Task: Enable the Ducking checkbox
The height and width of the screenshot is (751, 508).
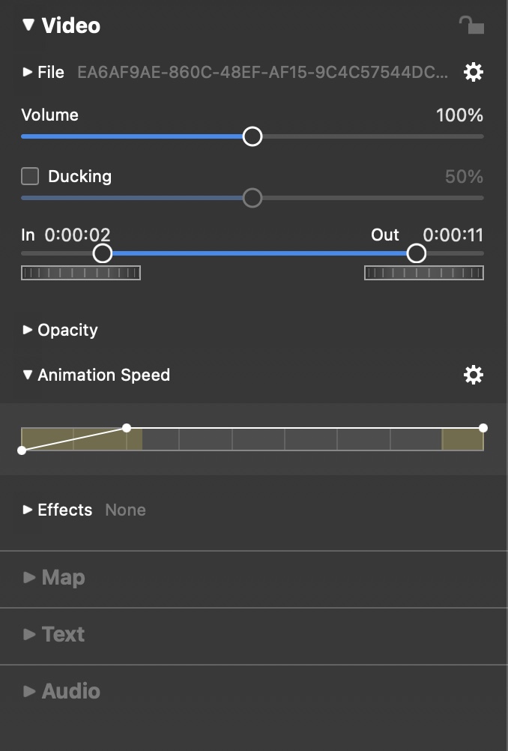Action: pyautogui.click(x=30, y=176)
